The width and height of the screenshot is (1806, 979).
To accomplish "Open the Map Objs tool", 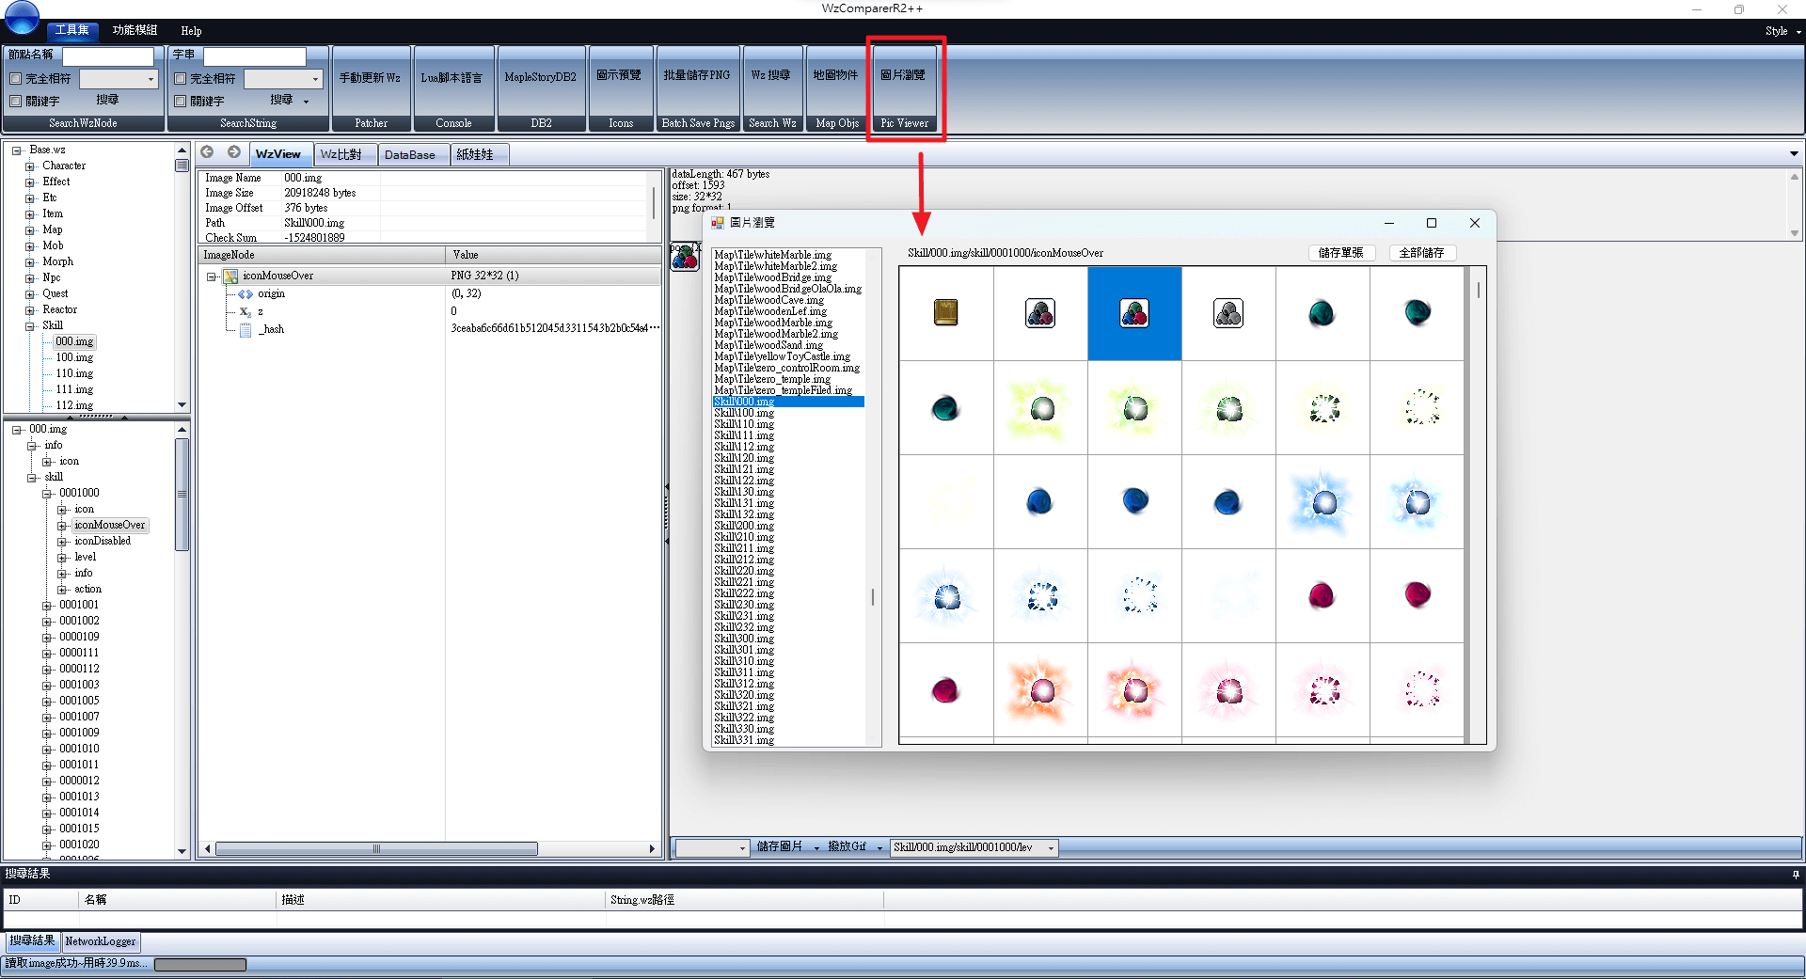I will click(x=836, y=88).
